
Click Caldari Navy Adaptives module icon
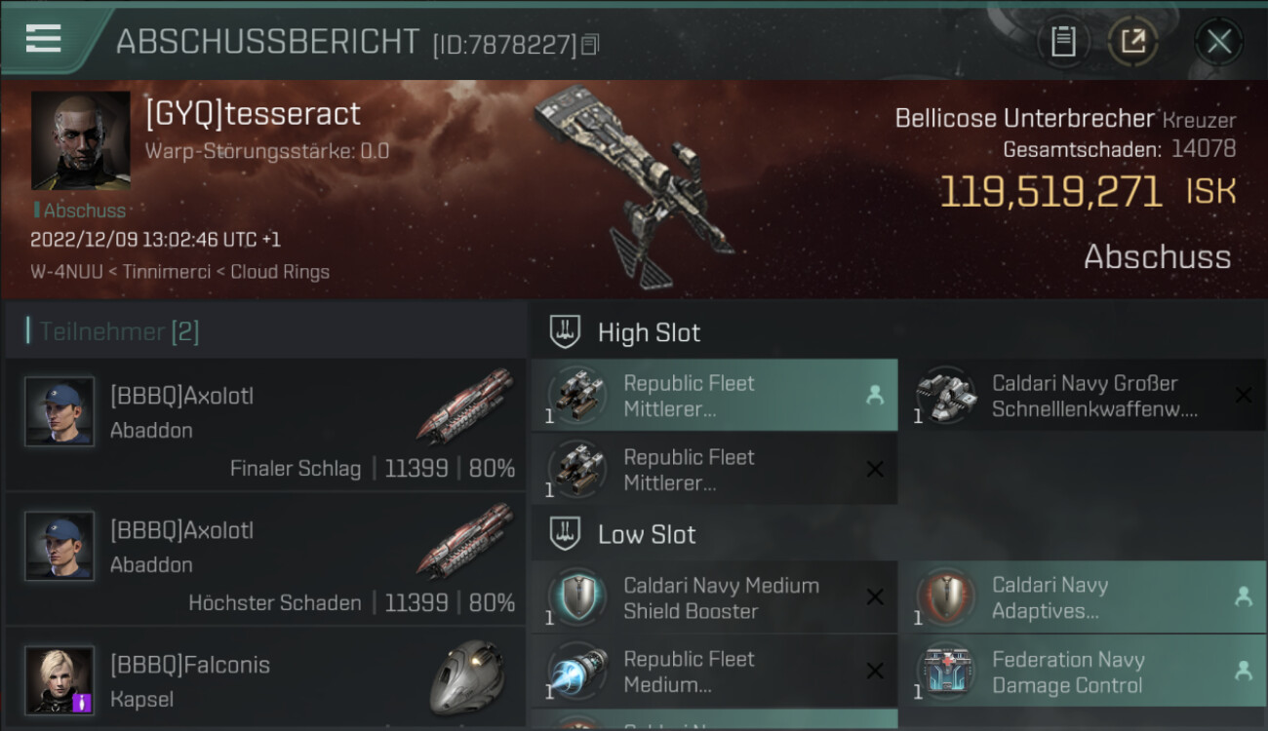946,596
